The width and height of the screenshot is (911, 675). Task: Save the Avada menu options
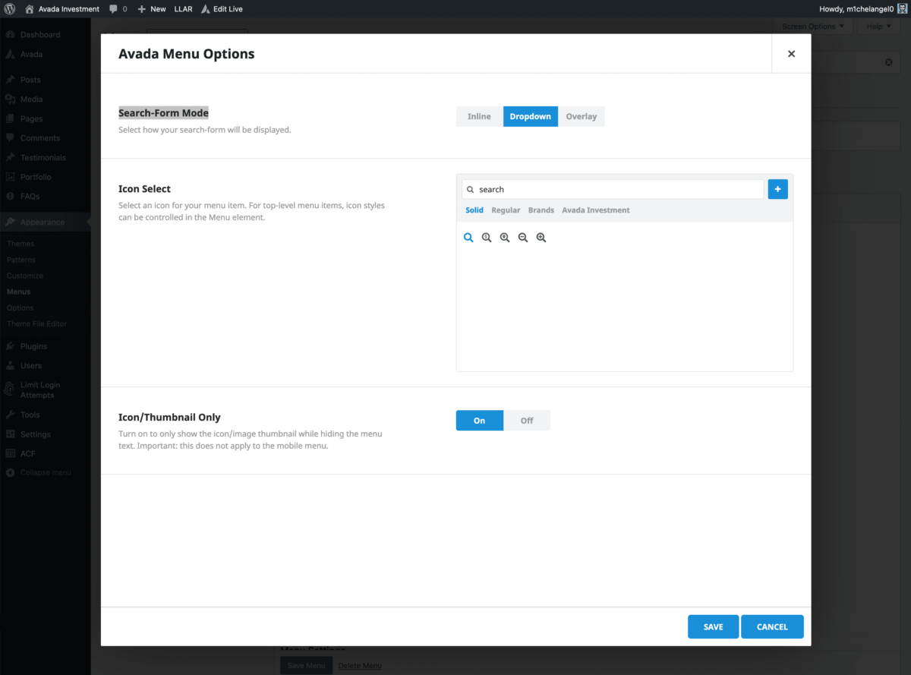713,626
